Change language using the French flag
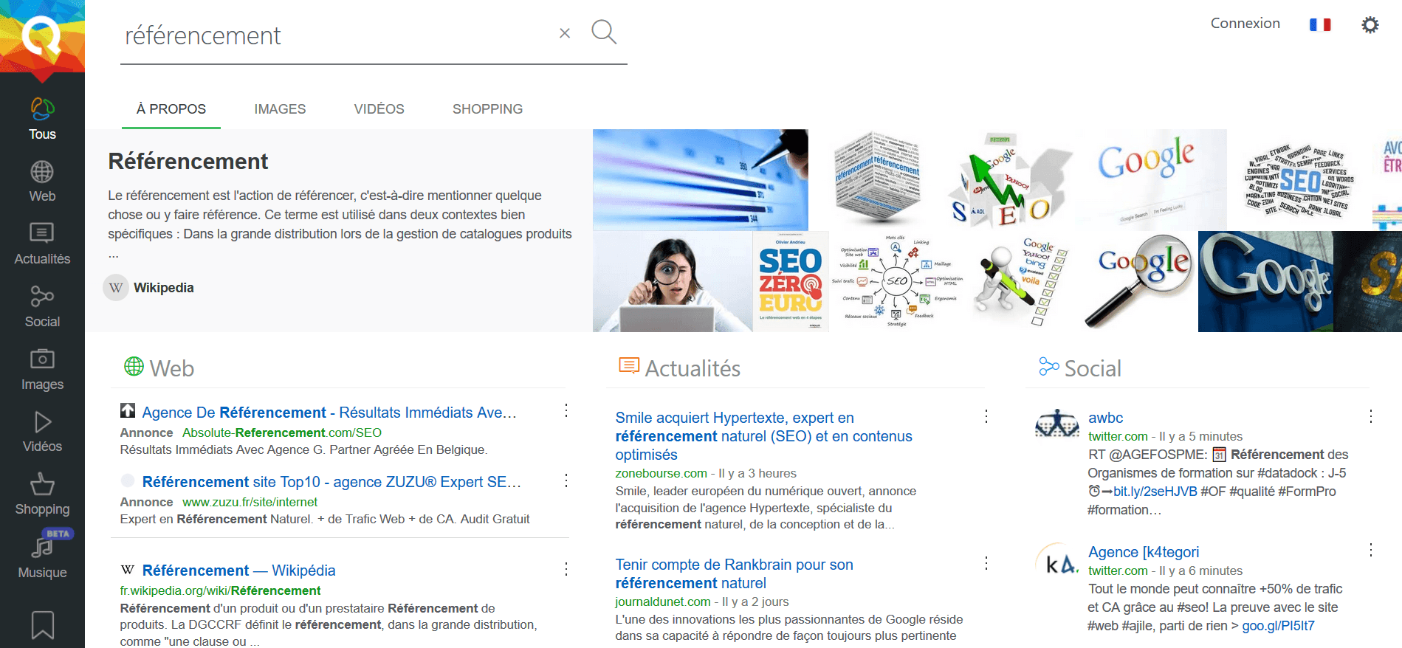Image resolution: width=1402 pixels, height=648 pixels. 1320,24
